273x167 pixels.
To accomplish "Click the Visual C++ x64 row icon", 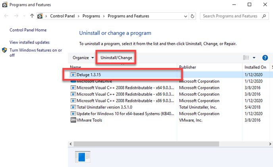I will point(73,88).
